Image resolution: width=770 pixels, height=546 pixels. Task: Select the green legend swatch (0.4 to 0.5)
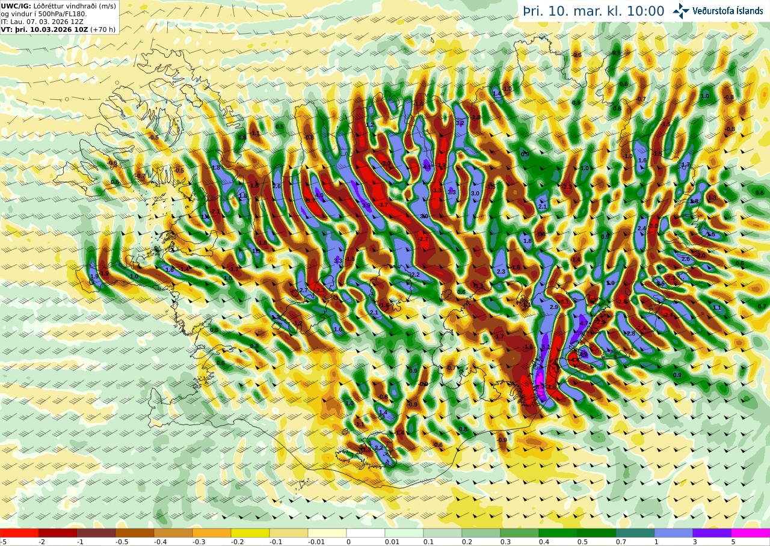click(x=558, y=533)
